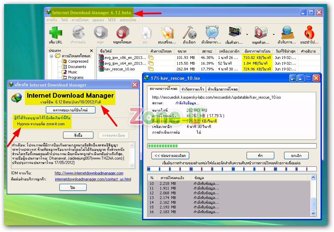Click N. column header in connection list

(x=152, y=177)
